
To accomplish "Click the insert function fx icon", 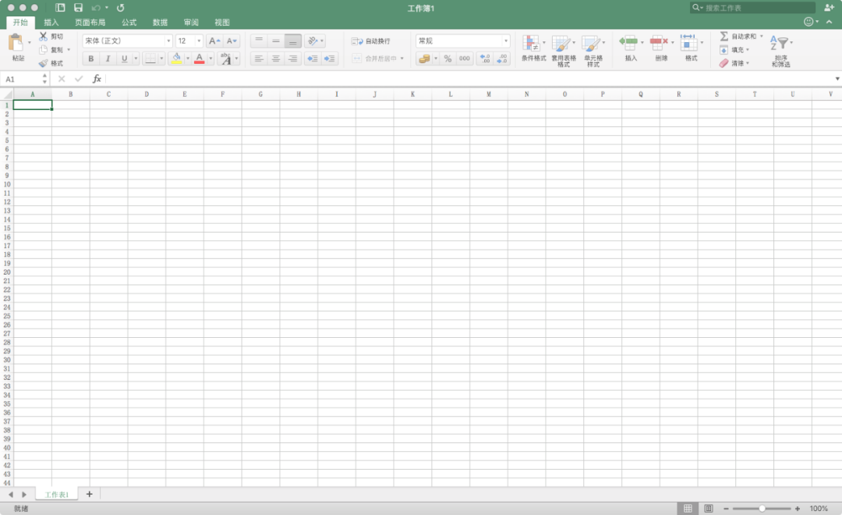I will [97, 79].
